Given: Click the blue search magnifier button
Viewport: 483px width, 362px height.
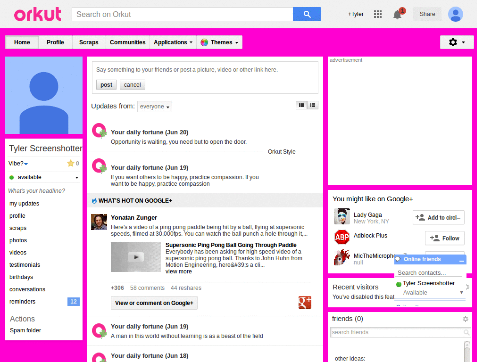Looking at the screenshot, I should point(307,14).
